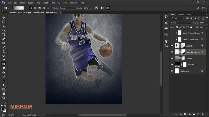The height and width of the screenshot is (117, 209).
Task: Open the tool preset picker arrow
Action: [9, 8]
